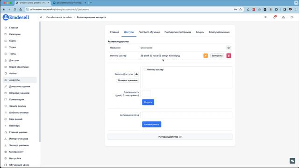Open the notifications bell with red badge
Image resolution: width=299 pixels, height=168 pixels.
tap(274, 17)
